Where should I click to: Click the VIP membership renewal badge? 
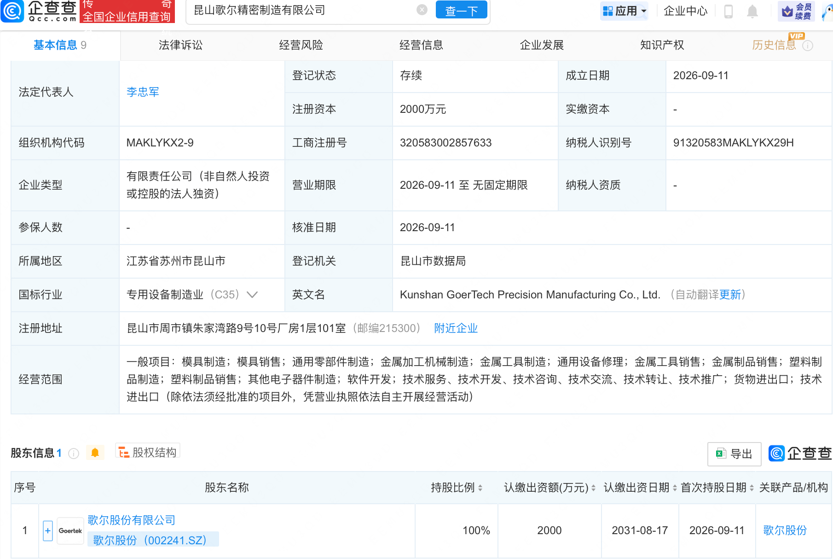point(796,11)
